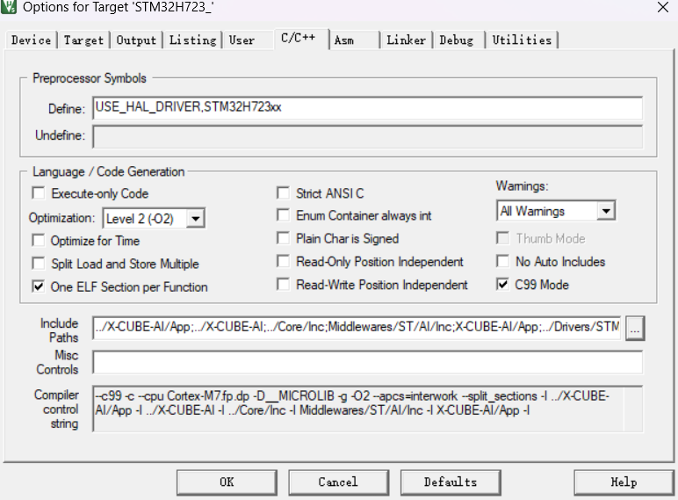Image resolution: width=678 pixels, height=500 pixels.
Task: Open the Asm tab
Action: (x=344, y=40)
